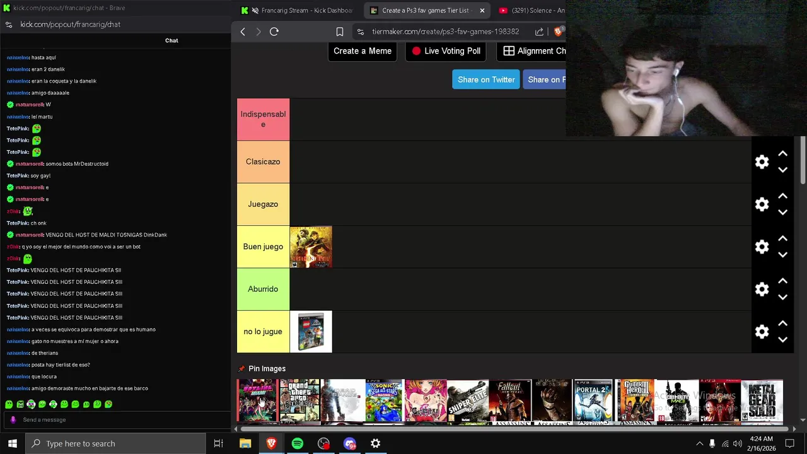Open the share icon in the address bar
Image resolution: width=807 pixels, height=454 pixels.
tap(539, 32)
